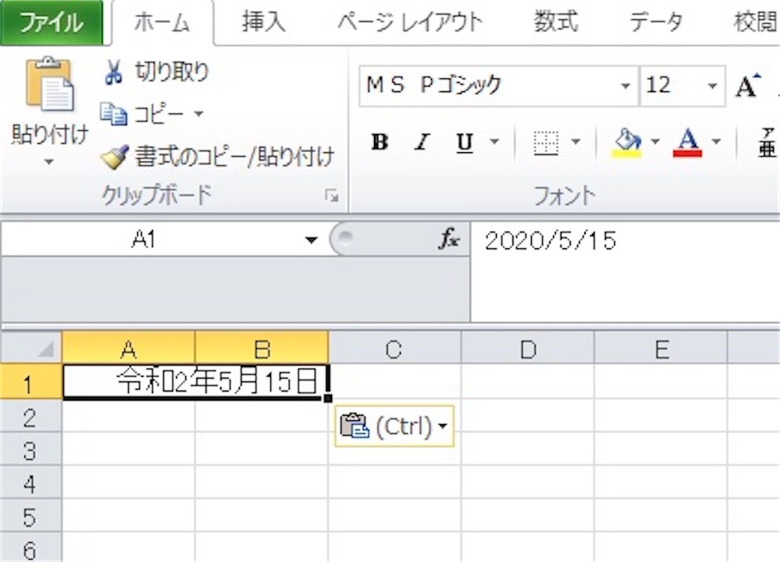This screenshot has width=780, height=562.
Task: Open the borders dropdown arrow
Action: (575, 142)
